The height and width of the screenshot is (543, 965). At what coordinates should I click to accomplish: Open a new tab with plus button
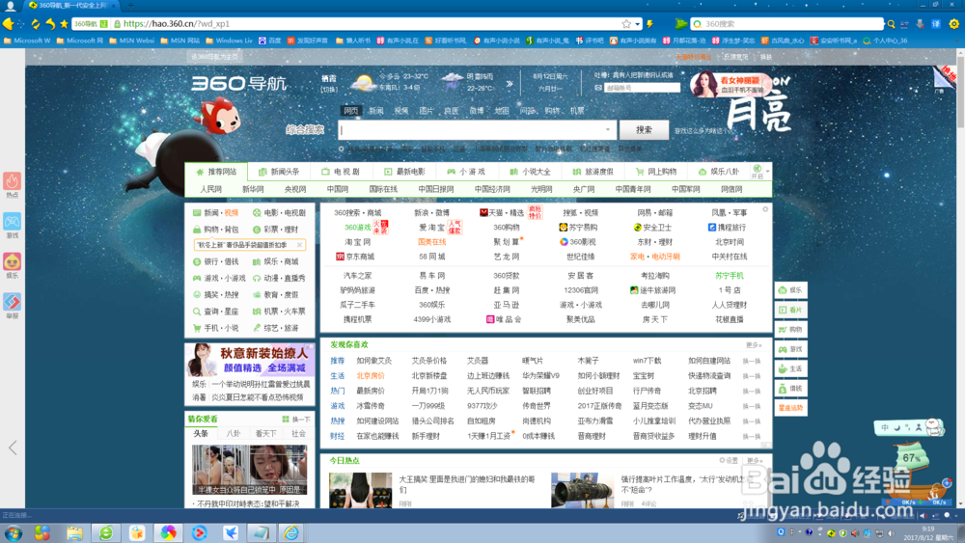tap(130, 6)
